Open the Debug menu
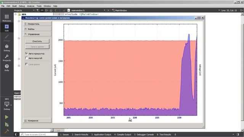This screenshot has width=244, height=137. point(22,6)
